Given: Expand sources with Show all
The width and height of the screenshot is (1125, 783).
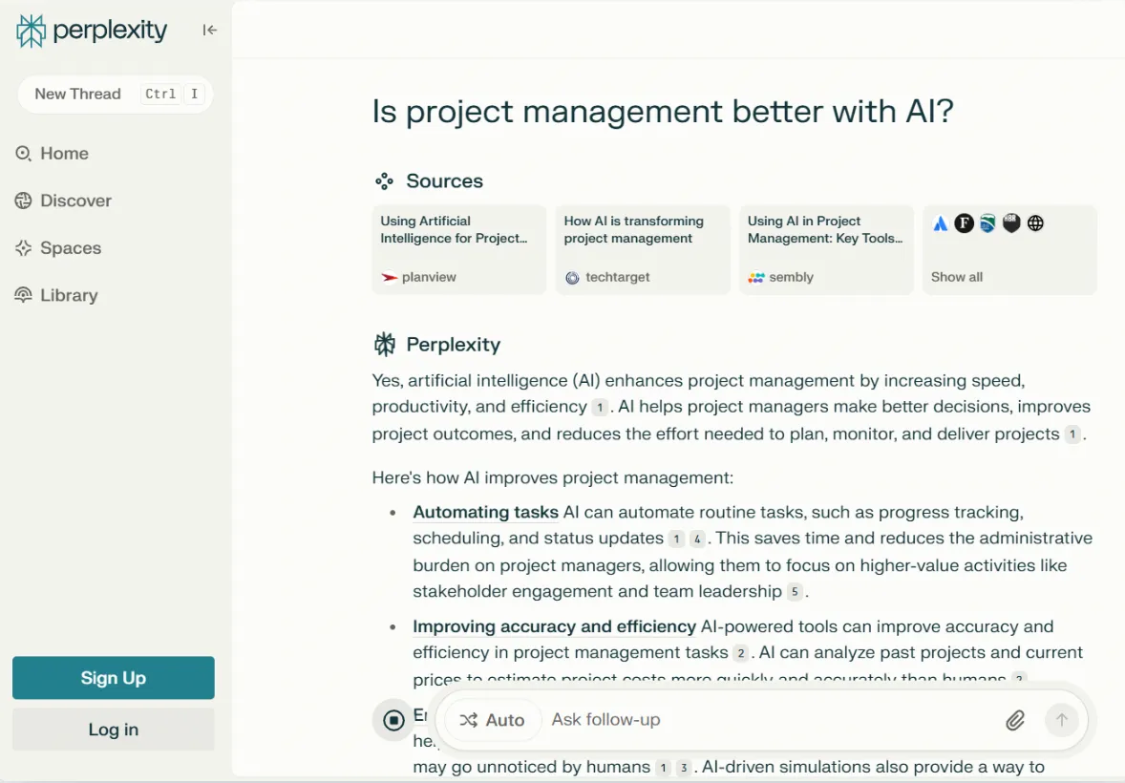Looking at the screenshot, I should coord(956,277).
